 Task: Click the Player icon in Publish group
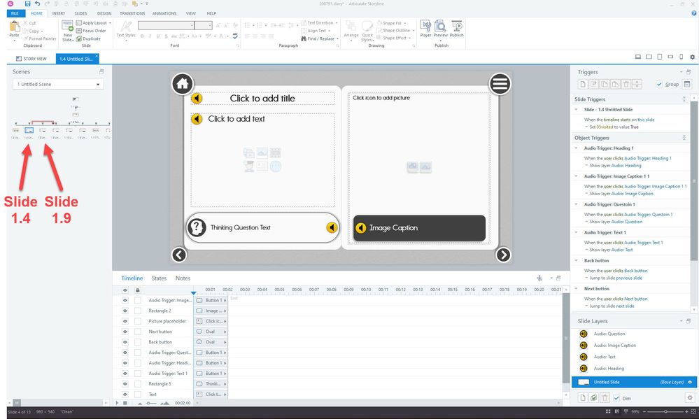pyautogui.click(x=425, y=27)
